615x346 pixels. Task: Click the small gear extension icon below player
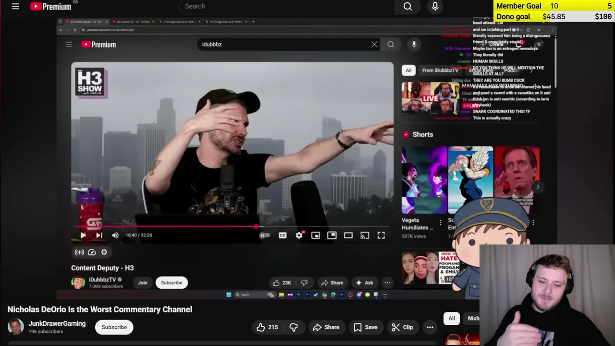[x=104, y=252]
